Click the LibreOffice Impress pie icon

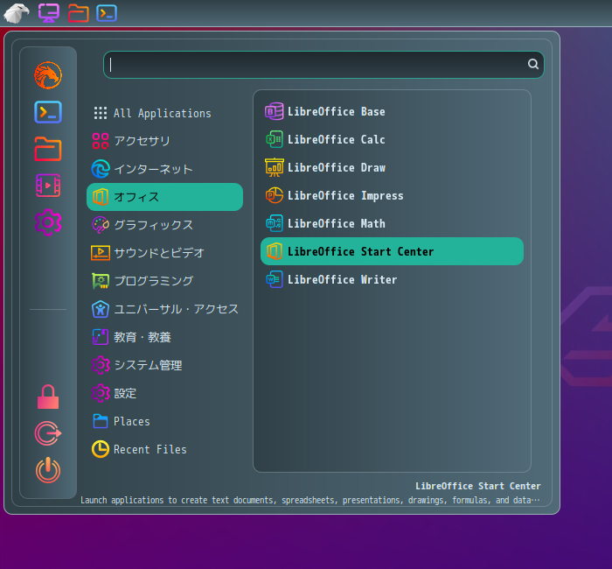click(x=274, y=195)
